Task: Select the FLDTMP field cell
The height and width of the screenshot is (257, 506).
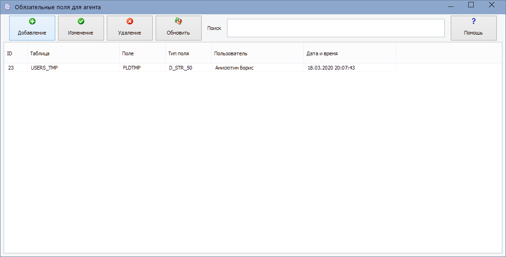Action: [132, 68]
